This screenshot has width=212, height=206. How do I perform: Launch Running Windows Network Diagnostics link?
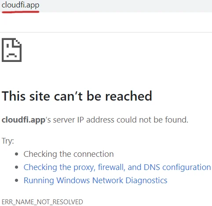click(95, 180)
